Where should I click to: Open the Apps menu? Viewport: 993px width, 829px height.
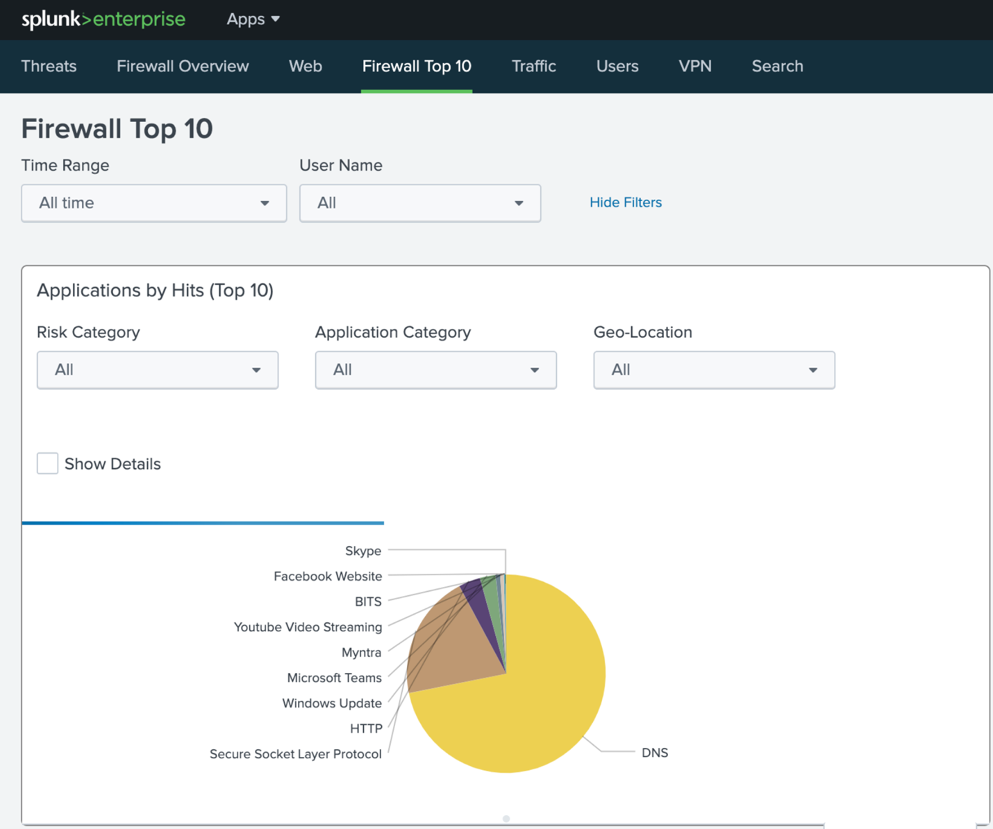click(x=253, y=19)
